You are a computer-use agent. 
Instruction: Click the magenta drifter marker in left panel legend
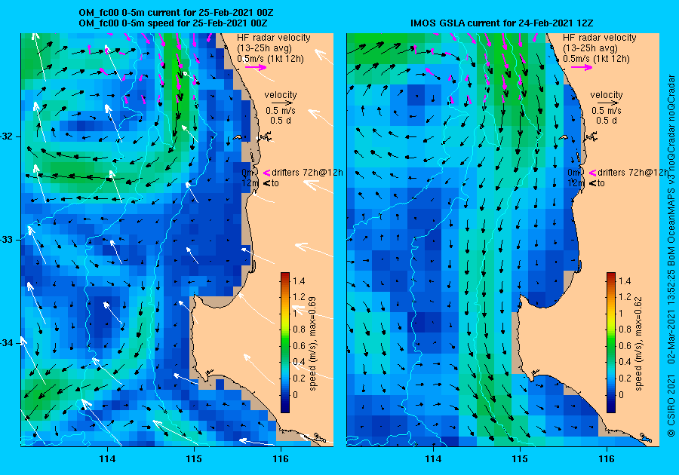(x=267, y=173)
